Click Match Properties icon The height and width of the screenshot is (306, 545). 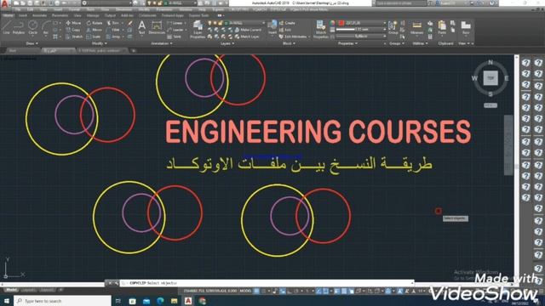click(320, 29)
